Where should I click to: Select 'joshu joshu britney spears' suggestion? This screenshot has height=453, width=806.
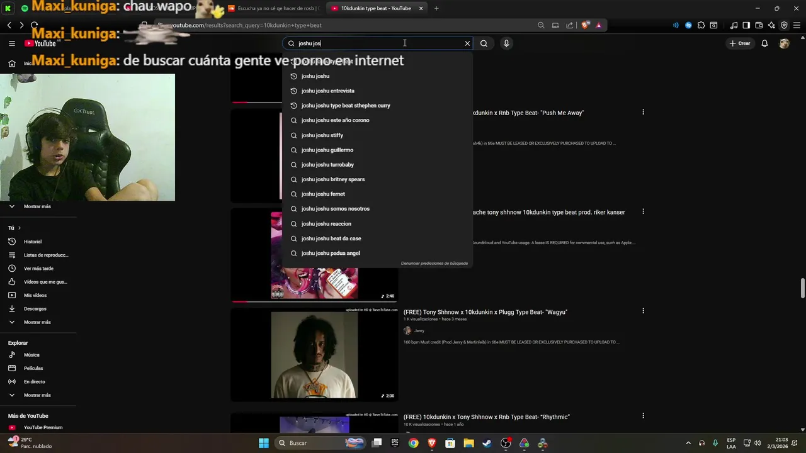pyautogui.click(x=377, y=179)
